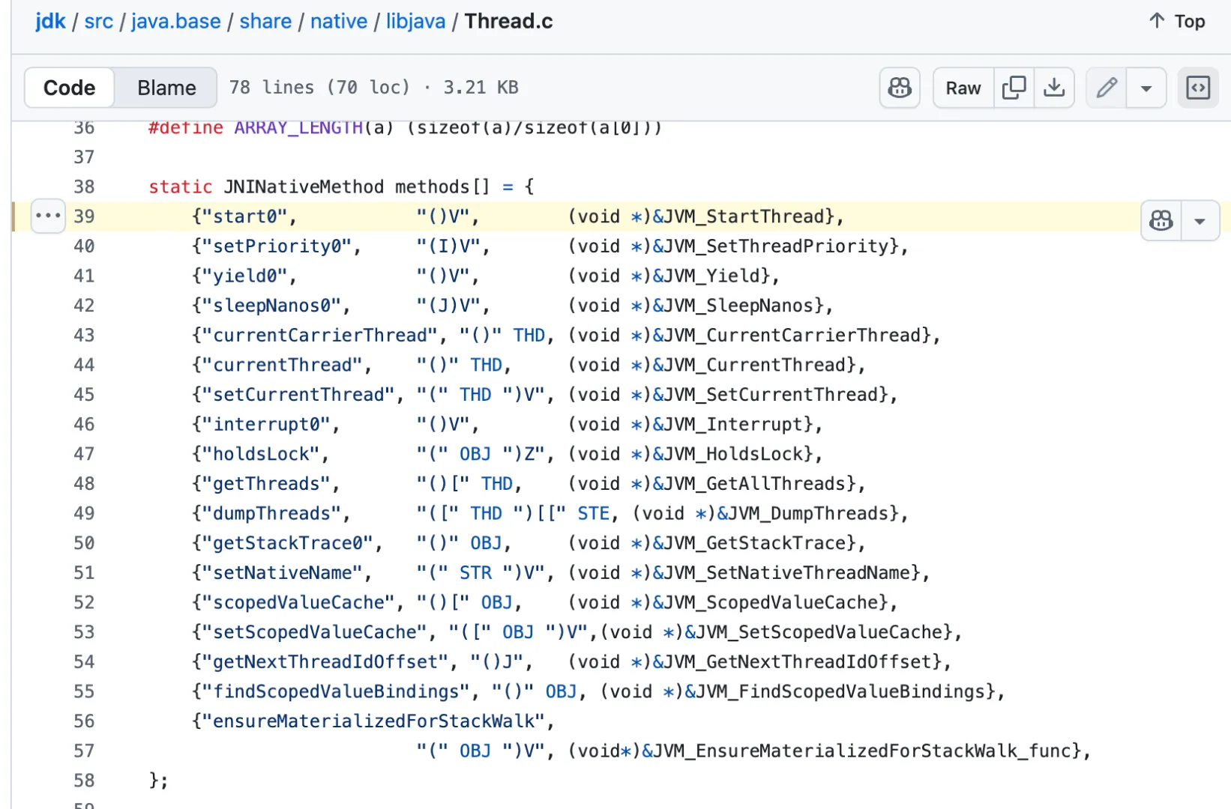Click the up arrow Top icon

point(1157,21)
